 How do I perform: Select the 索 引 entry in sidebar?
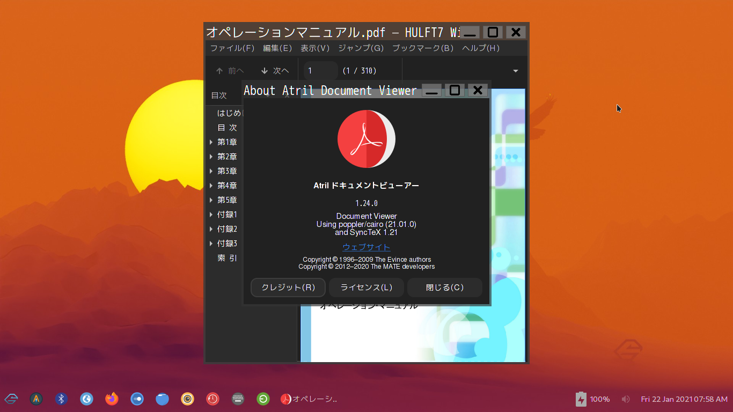coord(227,258)
